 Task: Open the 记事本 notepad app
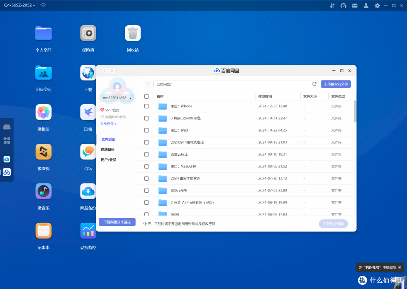coord(43,231)
